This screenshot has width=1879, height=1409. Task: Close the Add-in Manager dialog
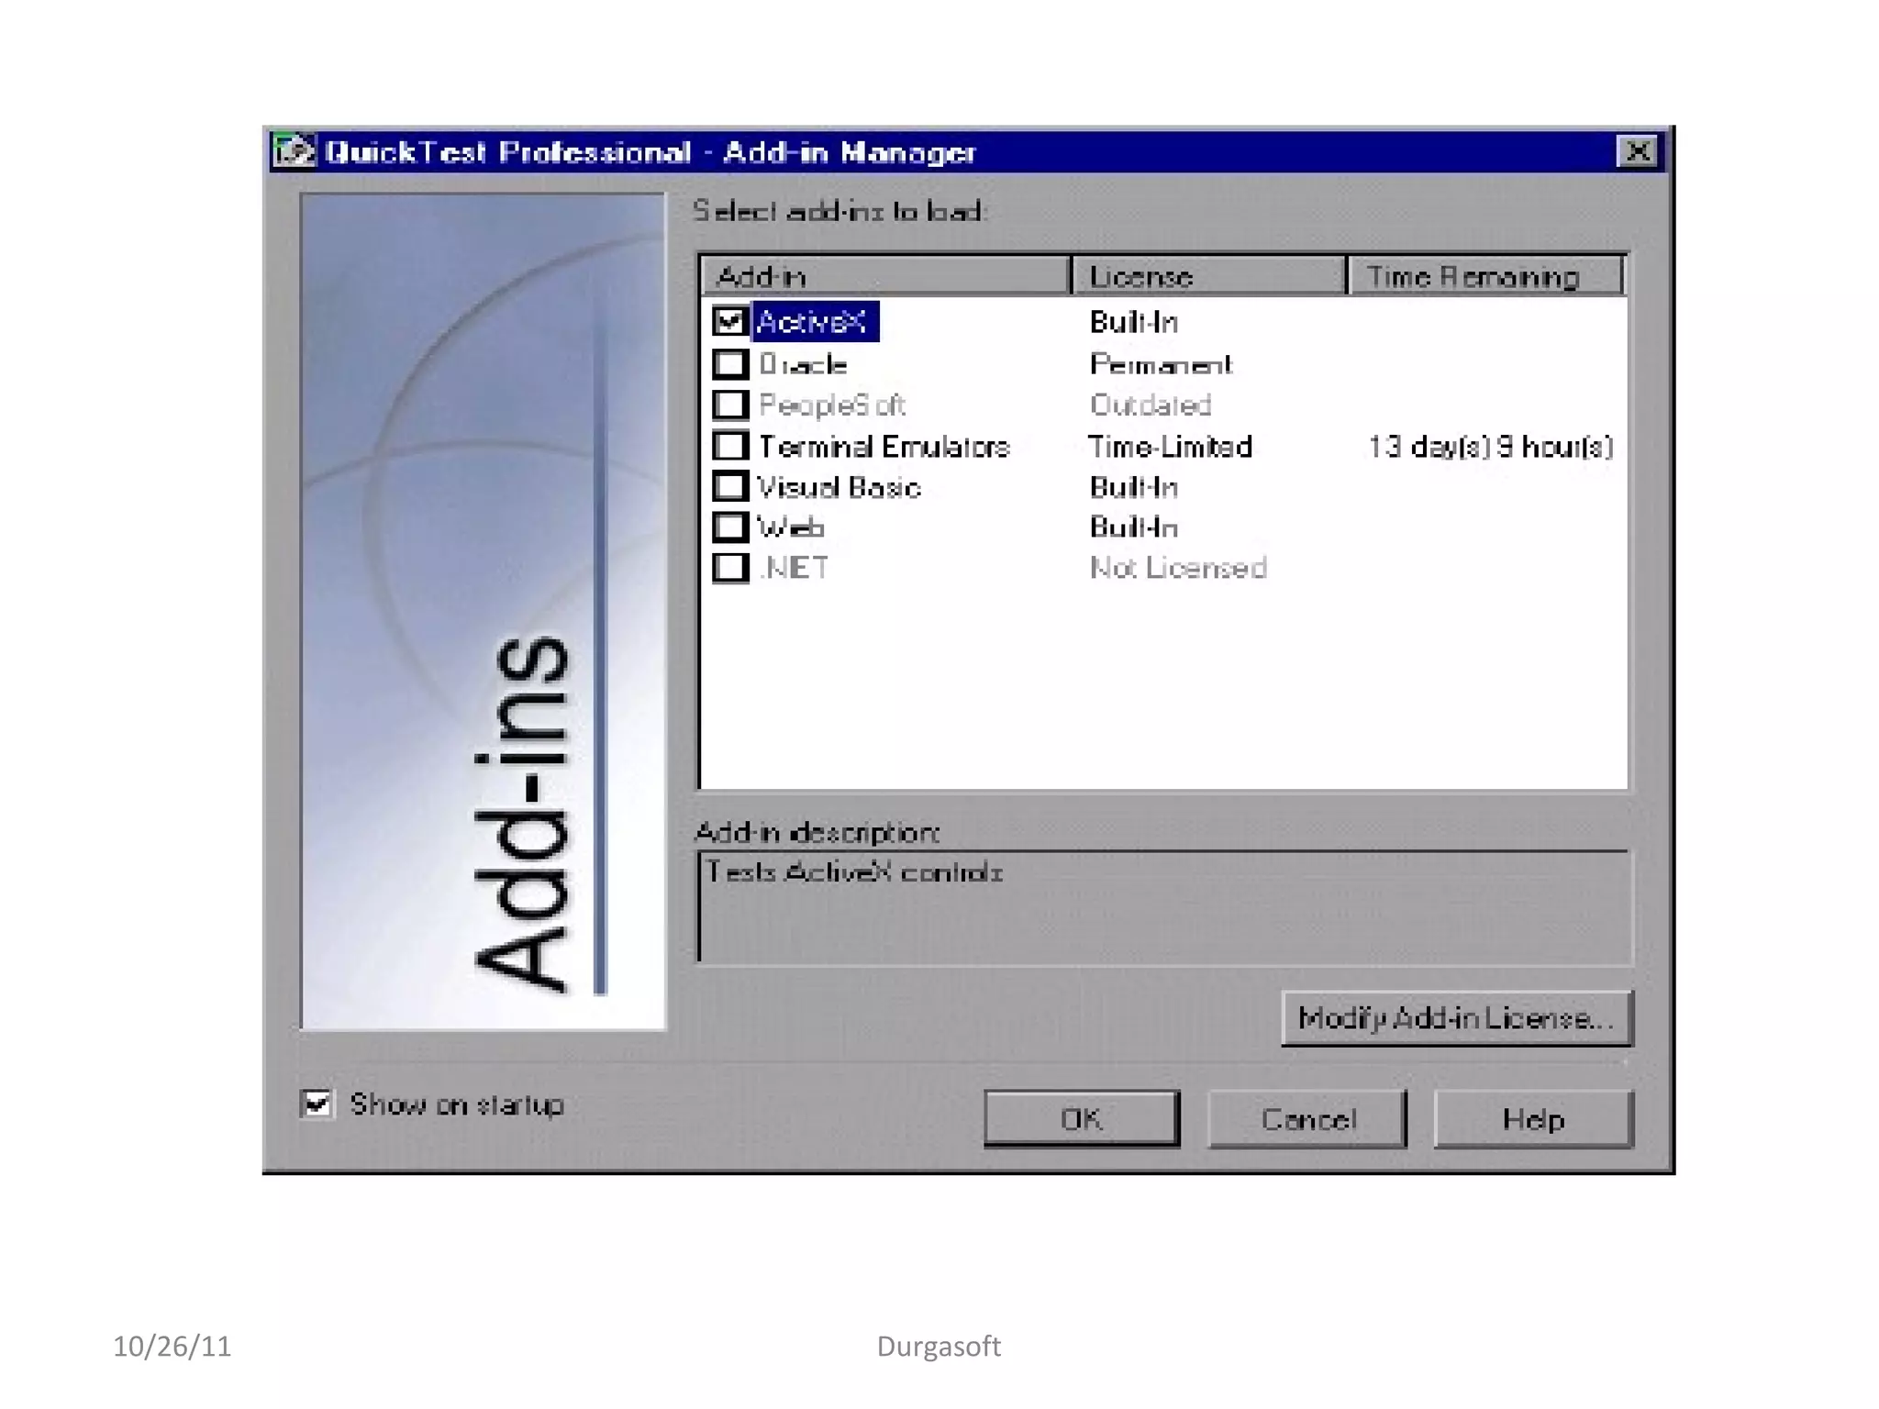pos(1638,151)
